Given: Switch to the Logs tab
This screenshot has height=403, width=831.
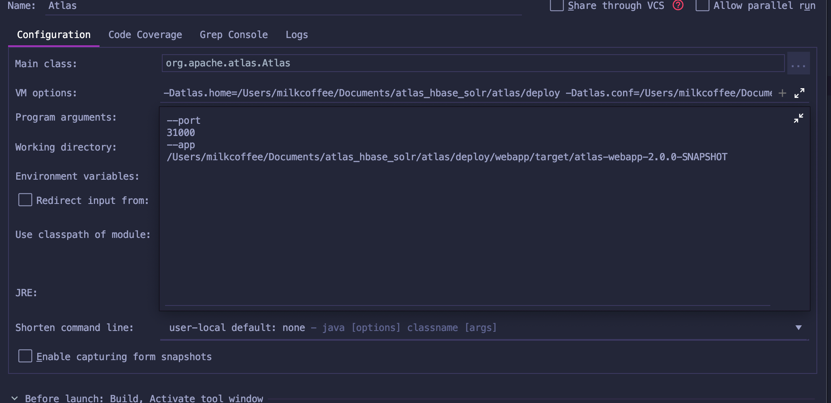Looking at the screenshot, I should pyautogui.click(x=297, y=35).
